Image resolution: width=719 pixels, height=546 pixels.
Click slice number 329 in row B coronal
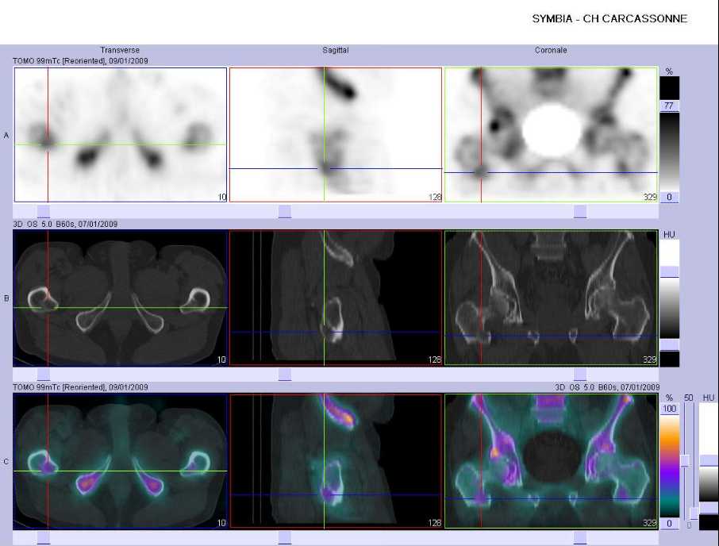(x=649, y=360)
